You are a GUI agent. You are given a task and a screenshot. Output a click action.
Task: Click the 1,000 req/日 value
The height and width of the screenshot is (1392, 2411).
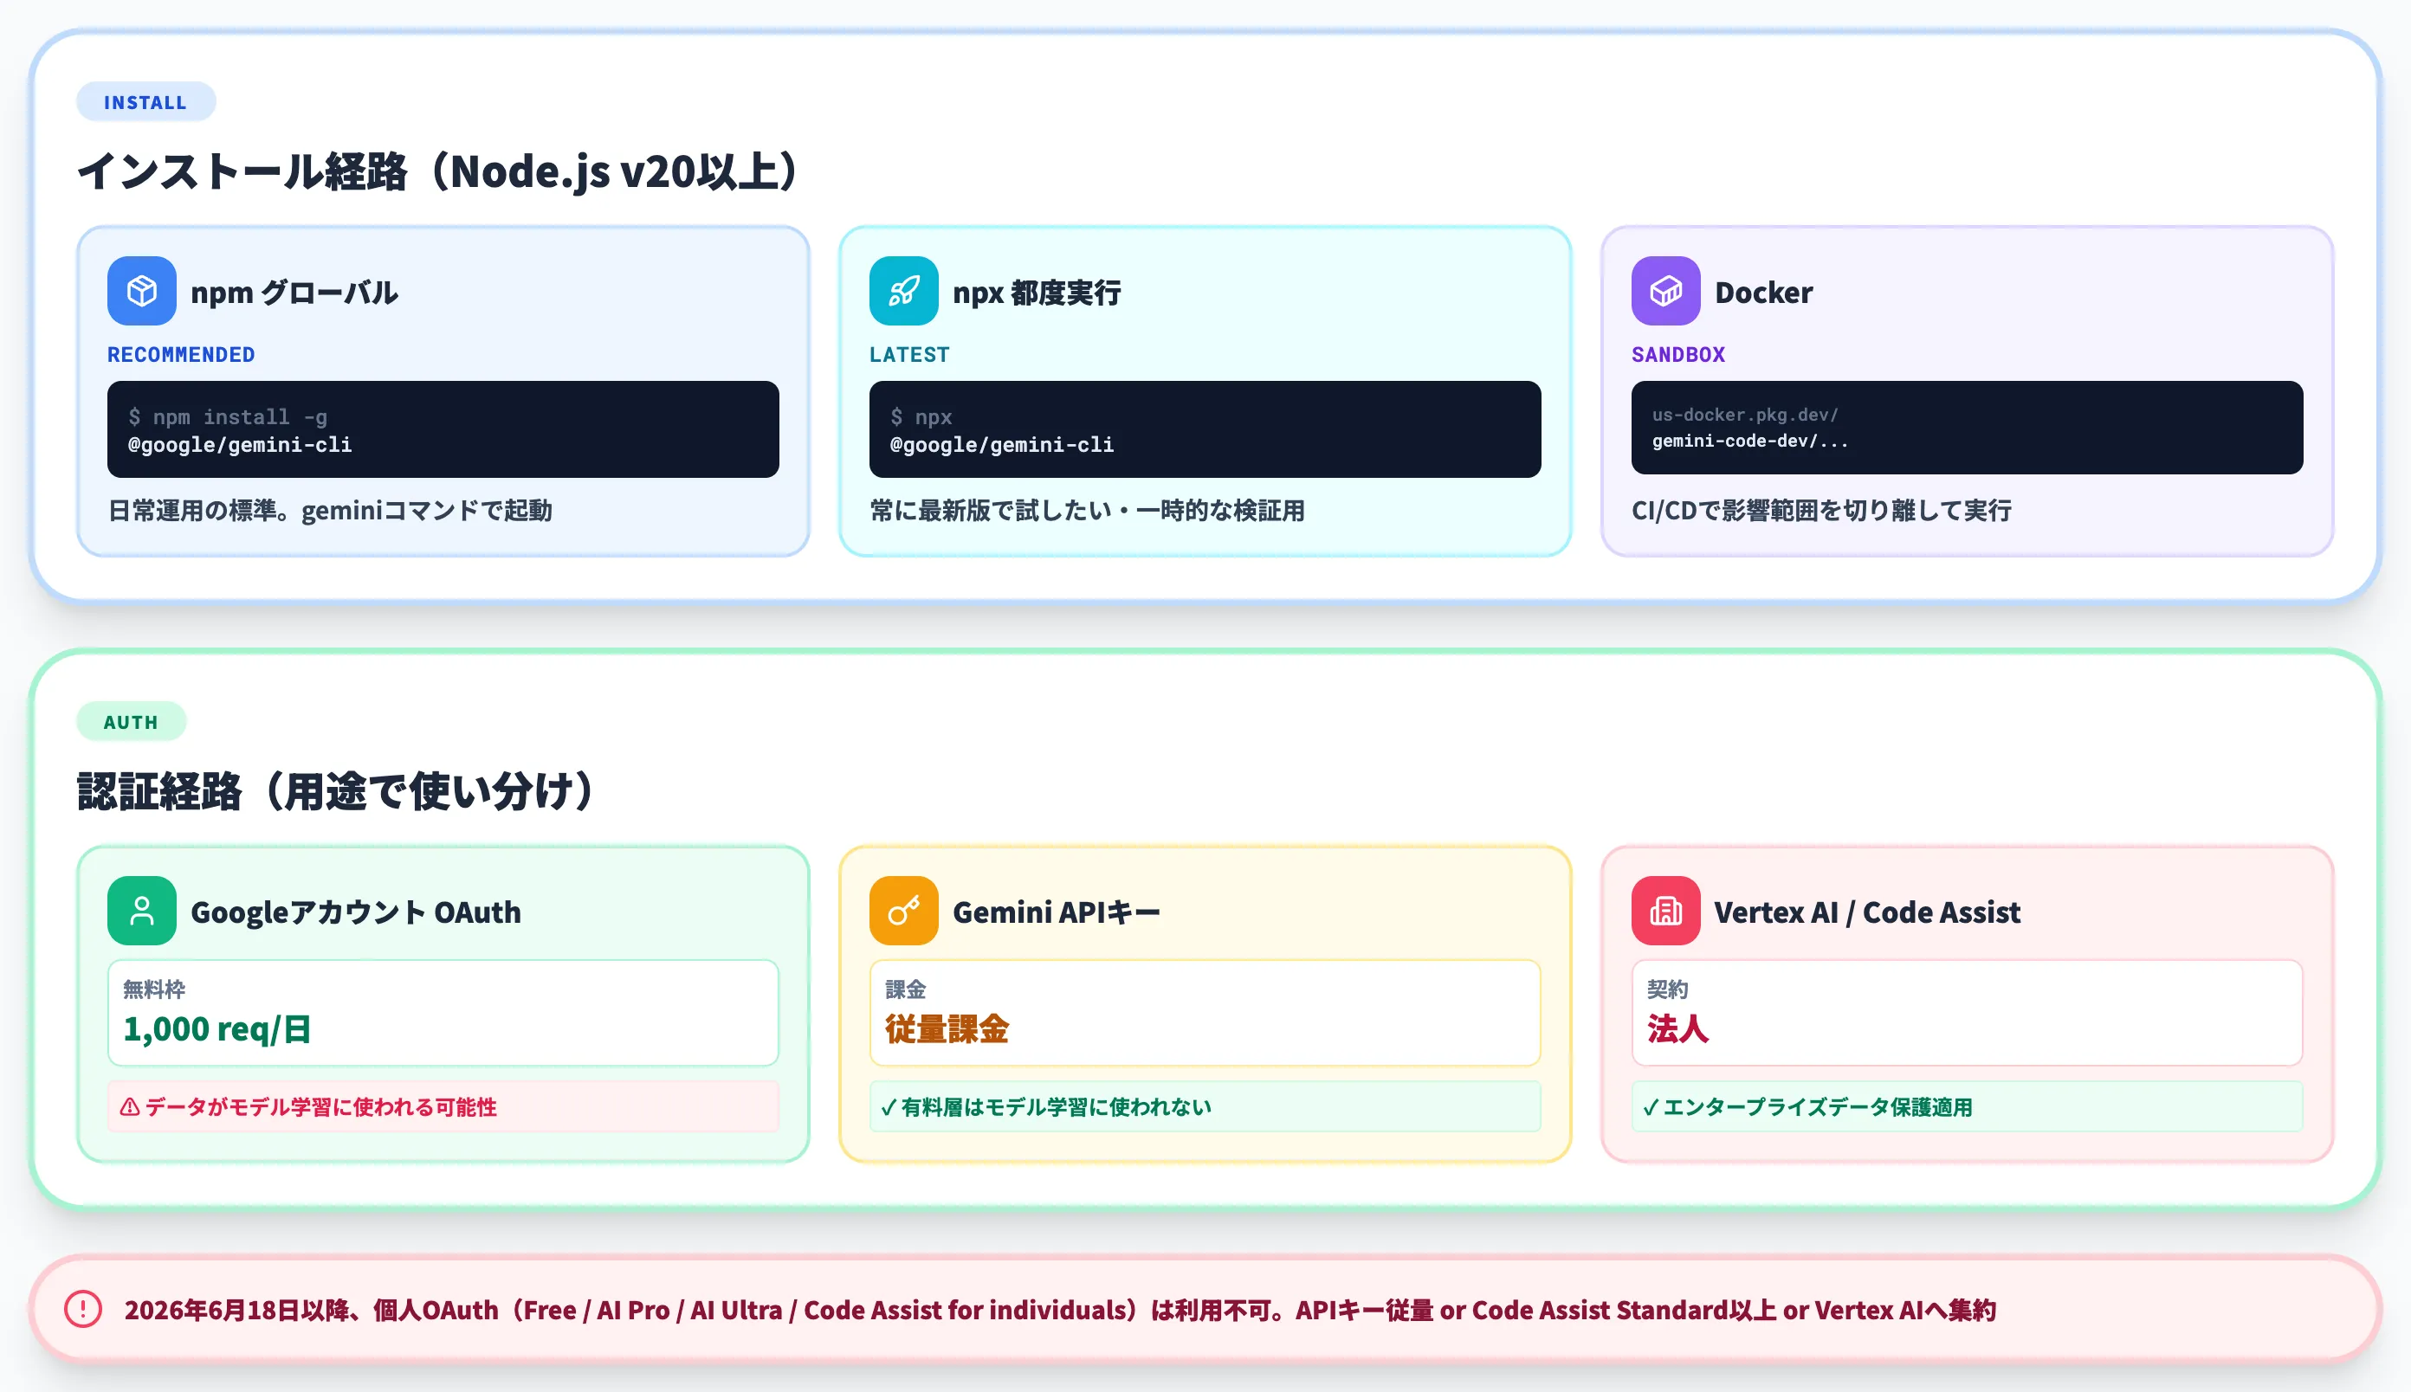click(217, 1028)
